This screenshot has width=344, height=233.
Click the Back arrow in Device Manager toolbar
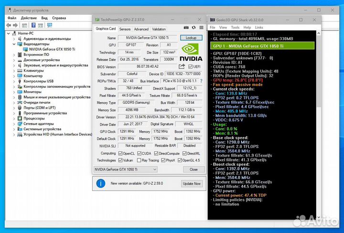tap(10, 25)
